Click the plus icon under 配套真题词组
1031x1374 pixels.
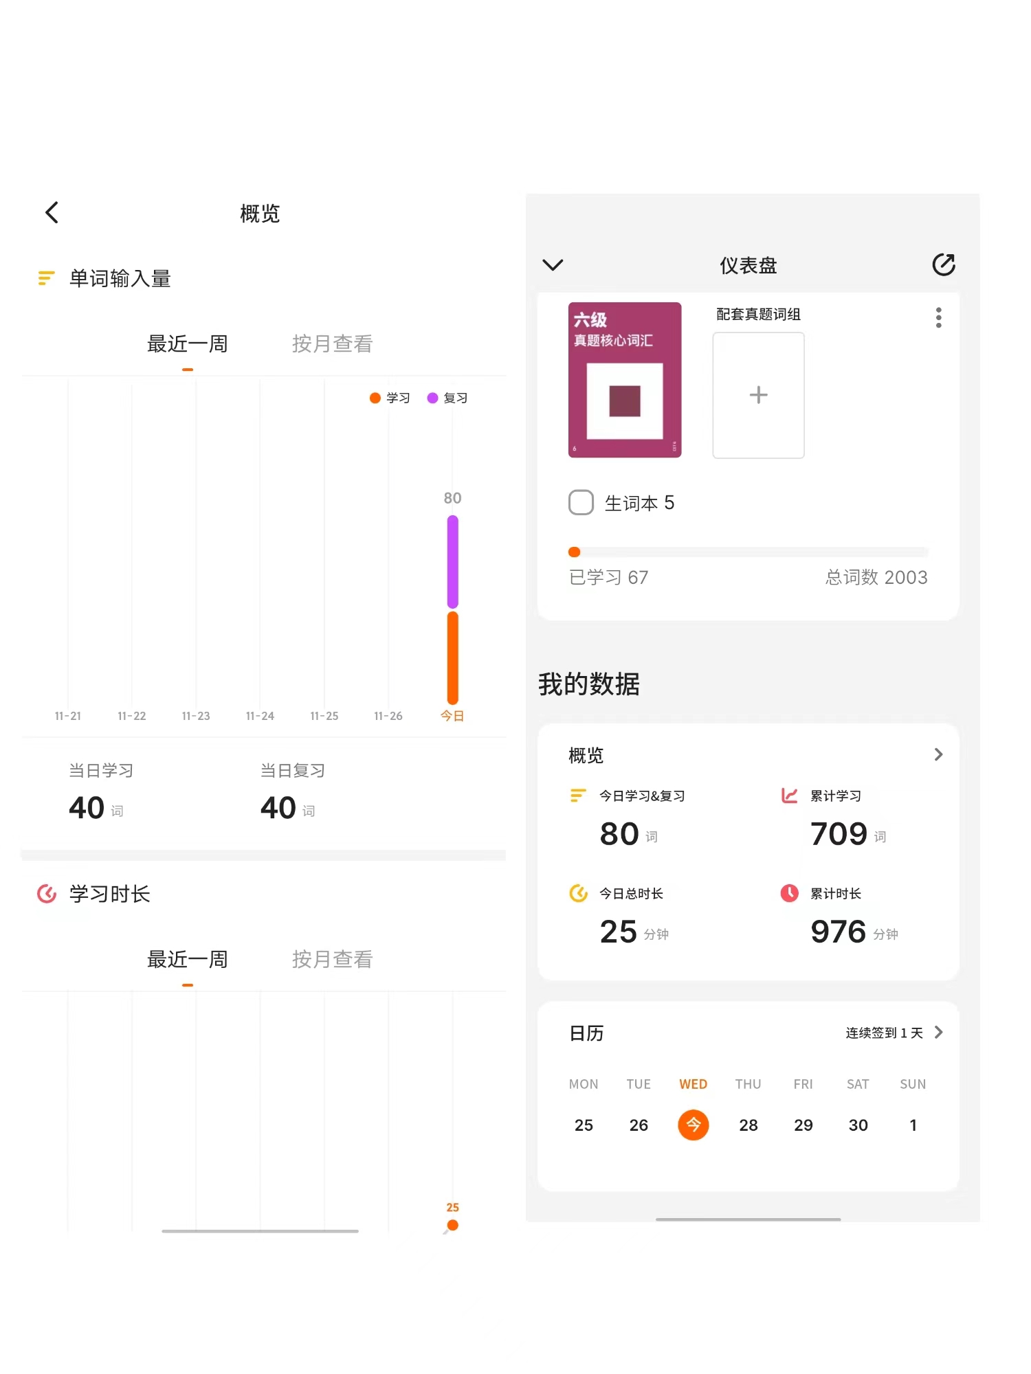(x=758, y=395)
